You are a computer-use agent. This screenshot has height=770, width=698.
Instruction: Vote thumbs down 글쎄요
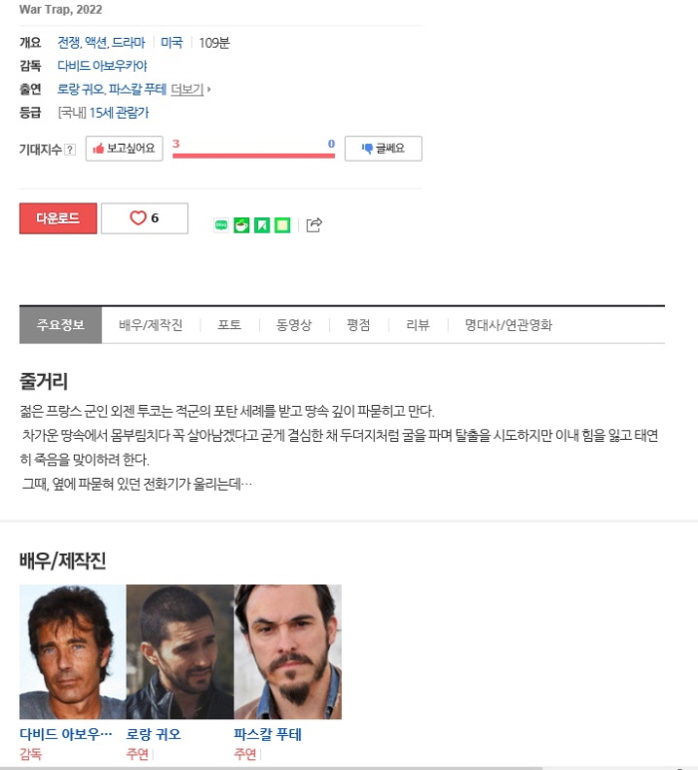click(383, 149)
